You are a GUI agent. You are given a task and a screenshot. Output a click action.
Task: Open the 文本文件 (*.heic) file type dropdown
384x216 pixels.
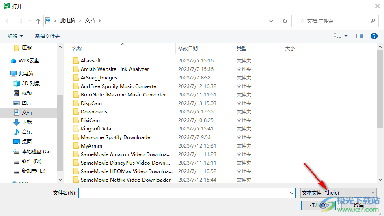[339, 193]
